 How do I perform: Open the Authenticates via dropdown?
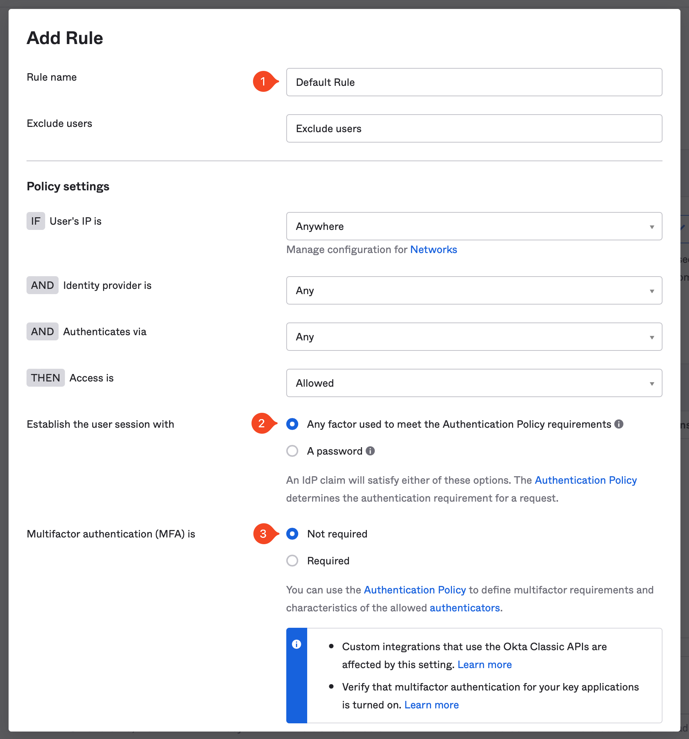474,337
